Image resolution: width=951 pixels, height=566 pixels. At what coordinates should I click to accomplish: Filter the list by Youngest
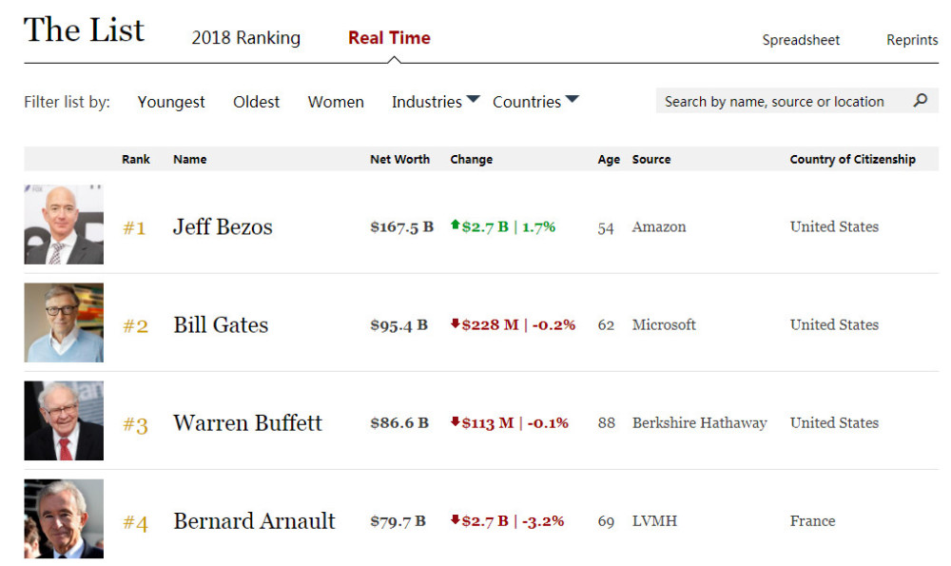171,102
